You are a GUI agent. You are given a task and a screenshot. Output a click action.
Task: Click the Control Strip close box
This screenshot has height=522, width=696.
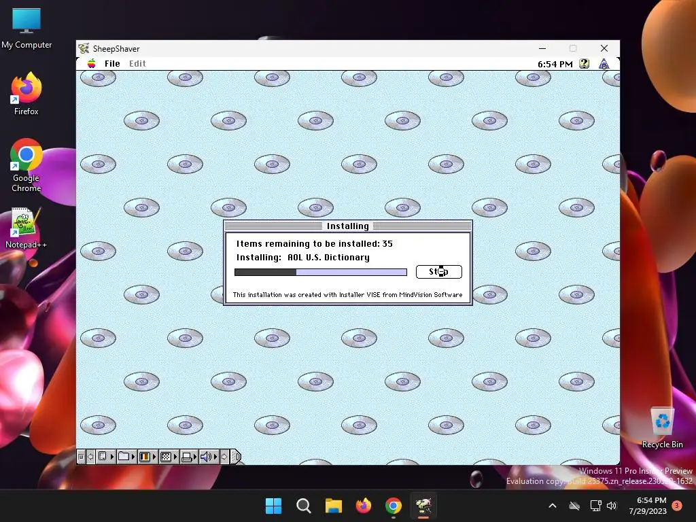coord(82,457)
